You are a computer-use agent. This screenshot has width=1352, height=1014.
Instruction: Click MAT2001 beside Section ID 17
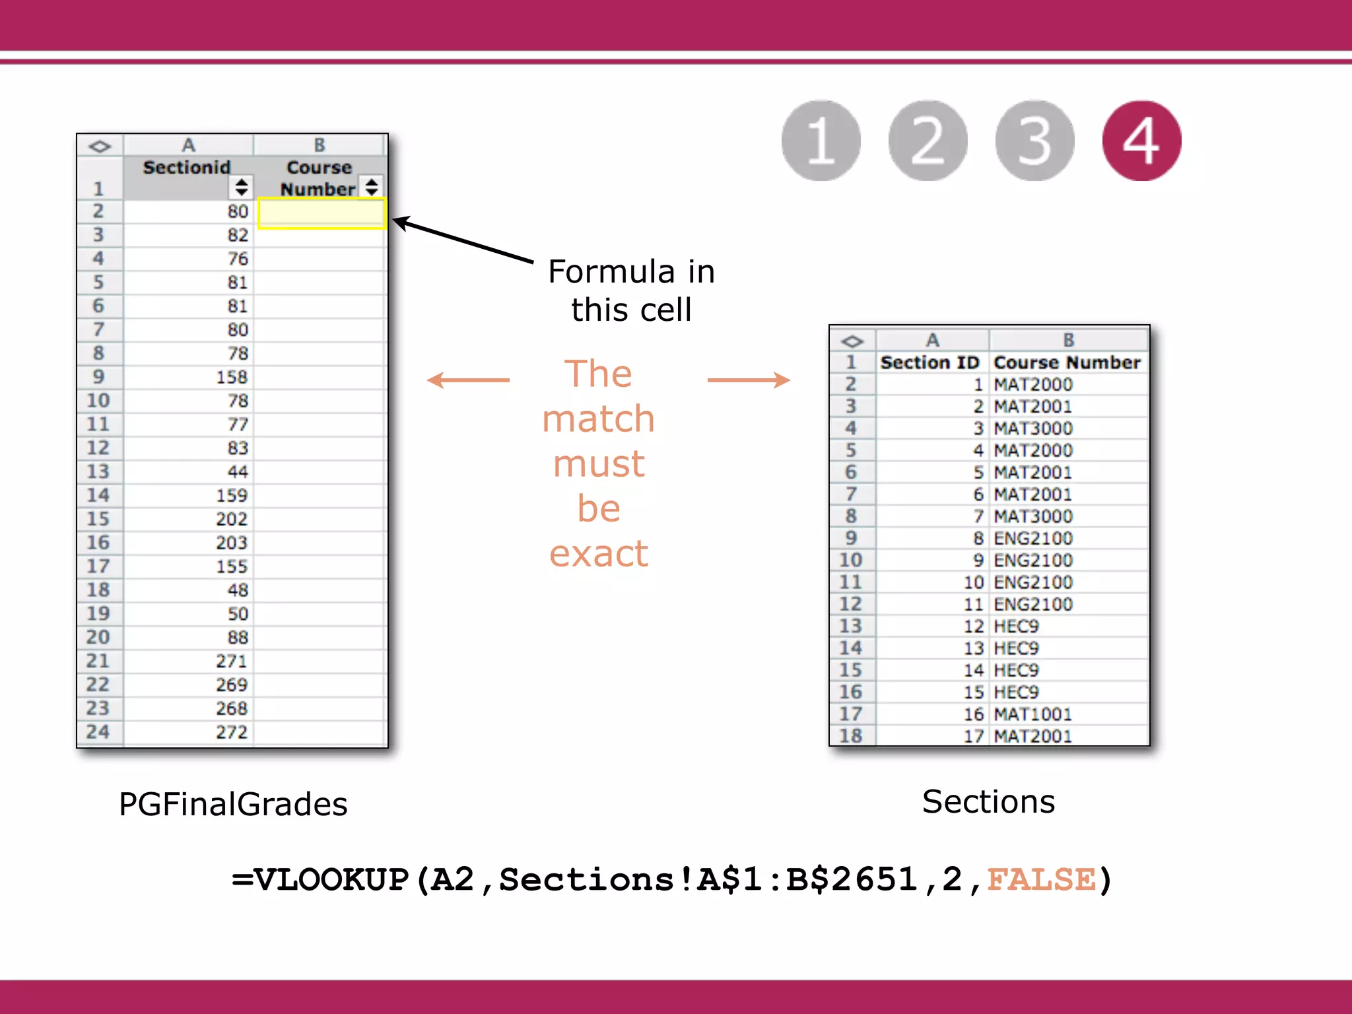(1069, 735)
